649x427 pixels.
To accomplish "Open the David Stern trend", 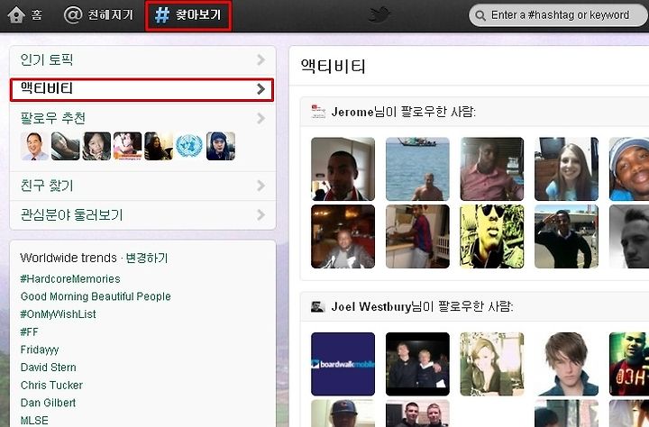I will click(x=49, y=368).
